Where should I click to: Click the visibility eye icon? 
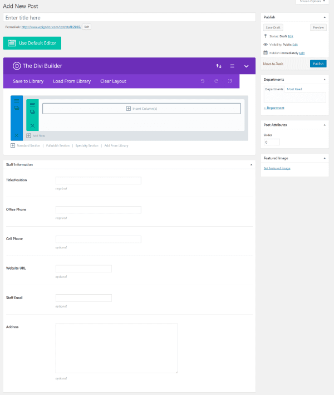[266, 45]
